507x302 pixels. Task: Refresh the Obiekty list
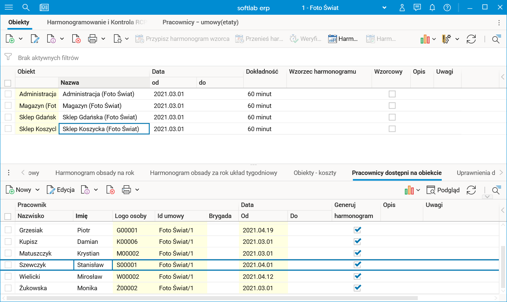471,39
